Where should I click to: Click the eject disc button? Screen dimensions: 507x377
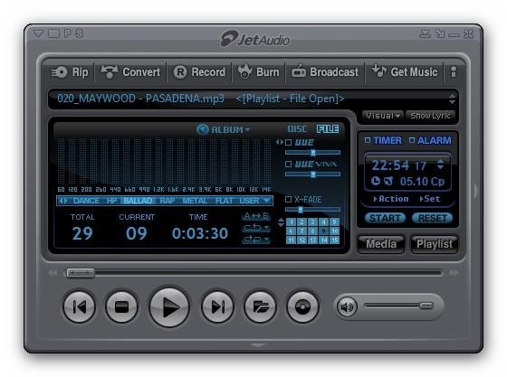tap(302, 306)
